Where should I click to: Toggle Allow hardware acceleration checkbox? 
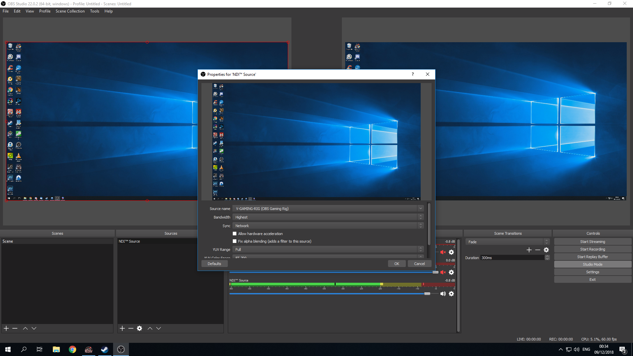[x=234, y=233]
